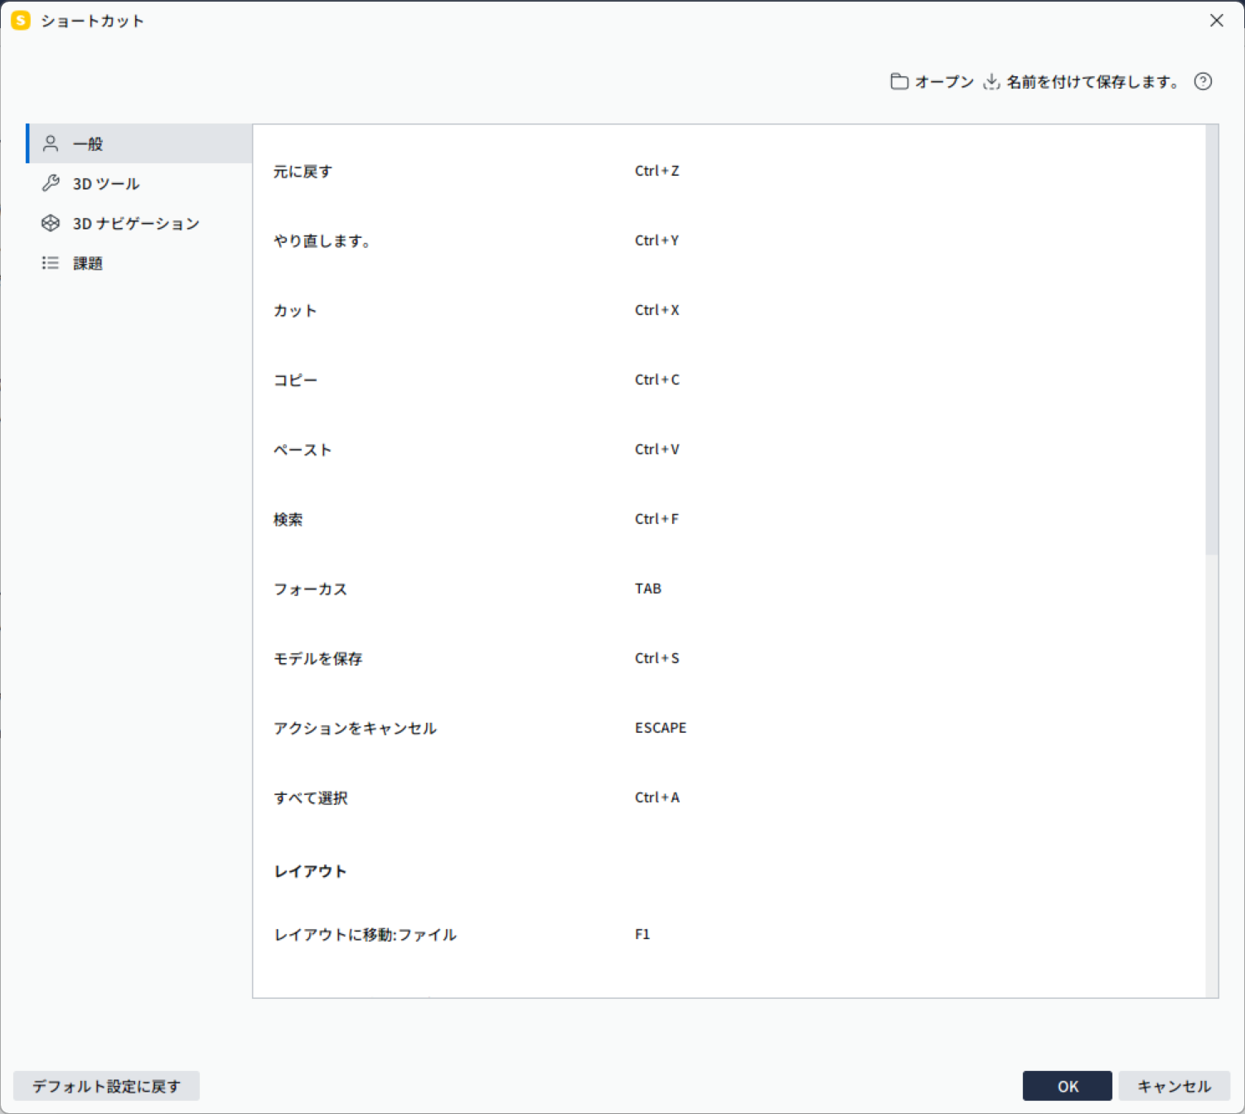Select the 課題 category tab

pos(88,263)
